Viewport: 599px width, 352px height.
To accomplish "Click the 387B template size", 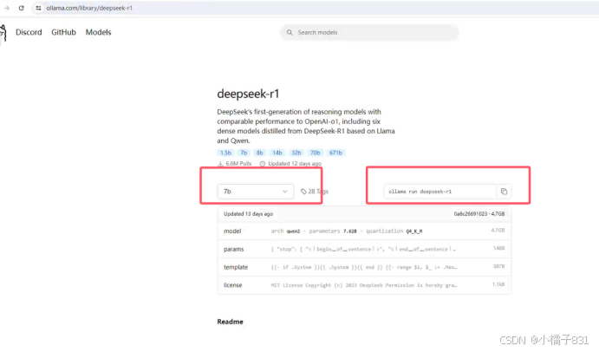I will click(498, 266).
